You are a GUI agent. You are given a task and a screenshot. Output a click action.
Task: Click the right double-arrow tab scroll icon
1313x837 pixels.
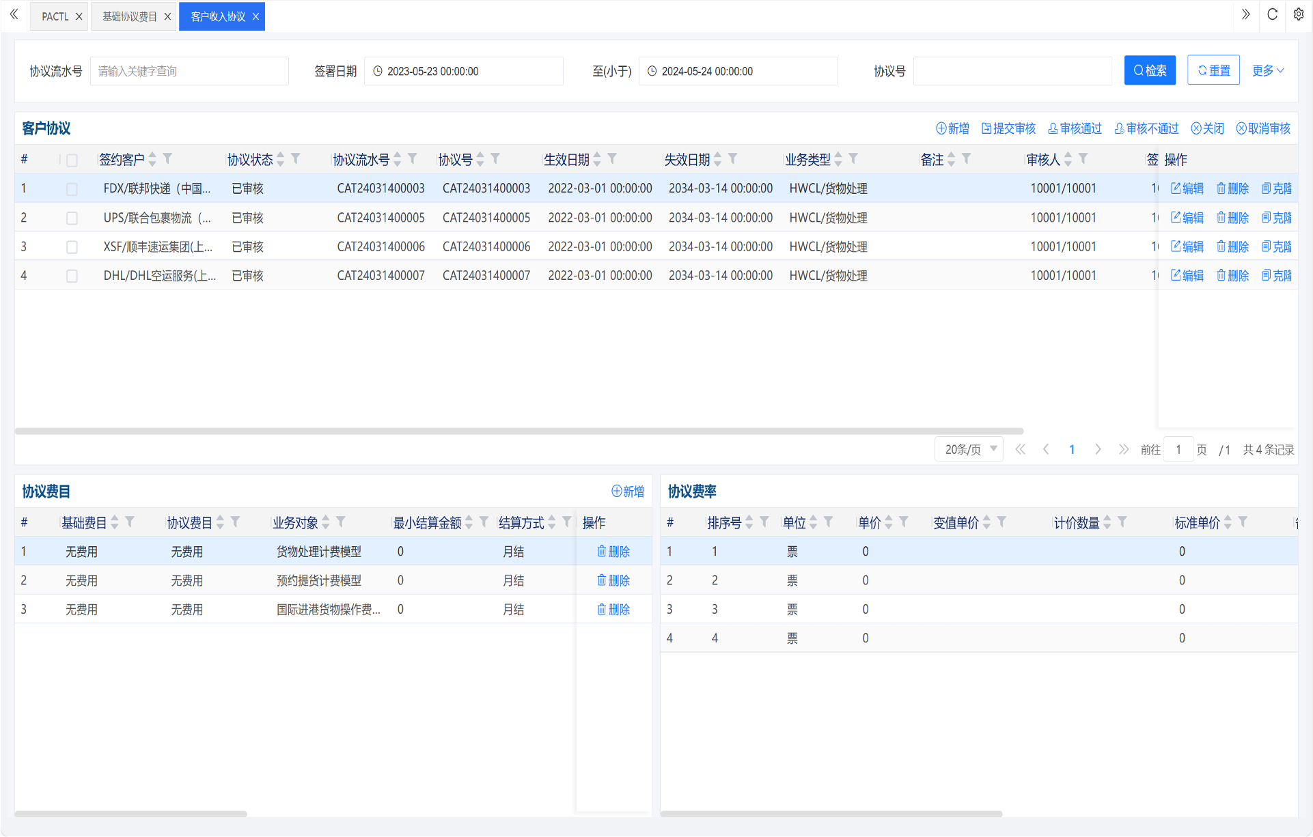point(1245,14)
